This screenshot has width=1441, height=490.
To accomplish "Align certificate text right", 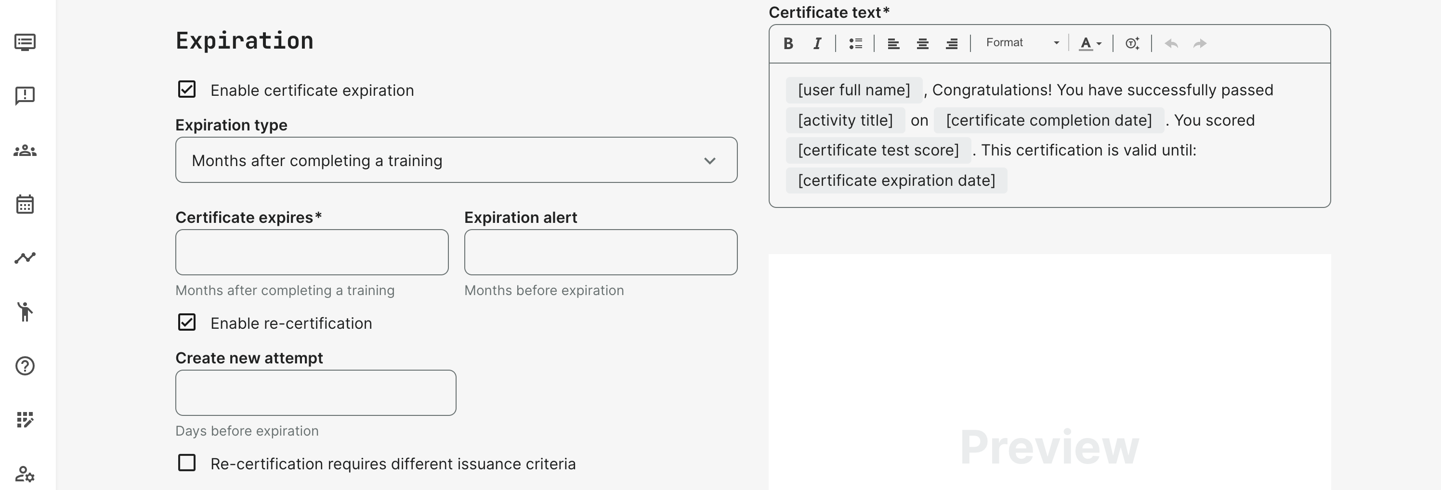I will [952, 44].
